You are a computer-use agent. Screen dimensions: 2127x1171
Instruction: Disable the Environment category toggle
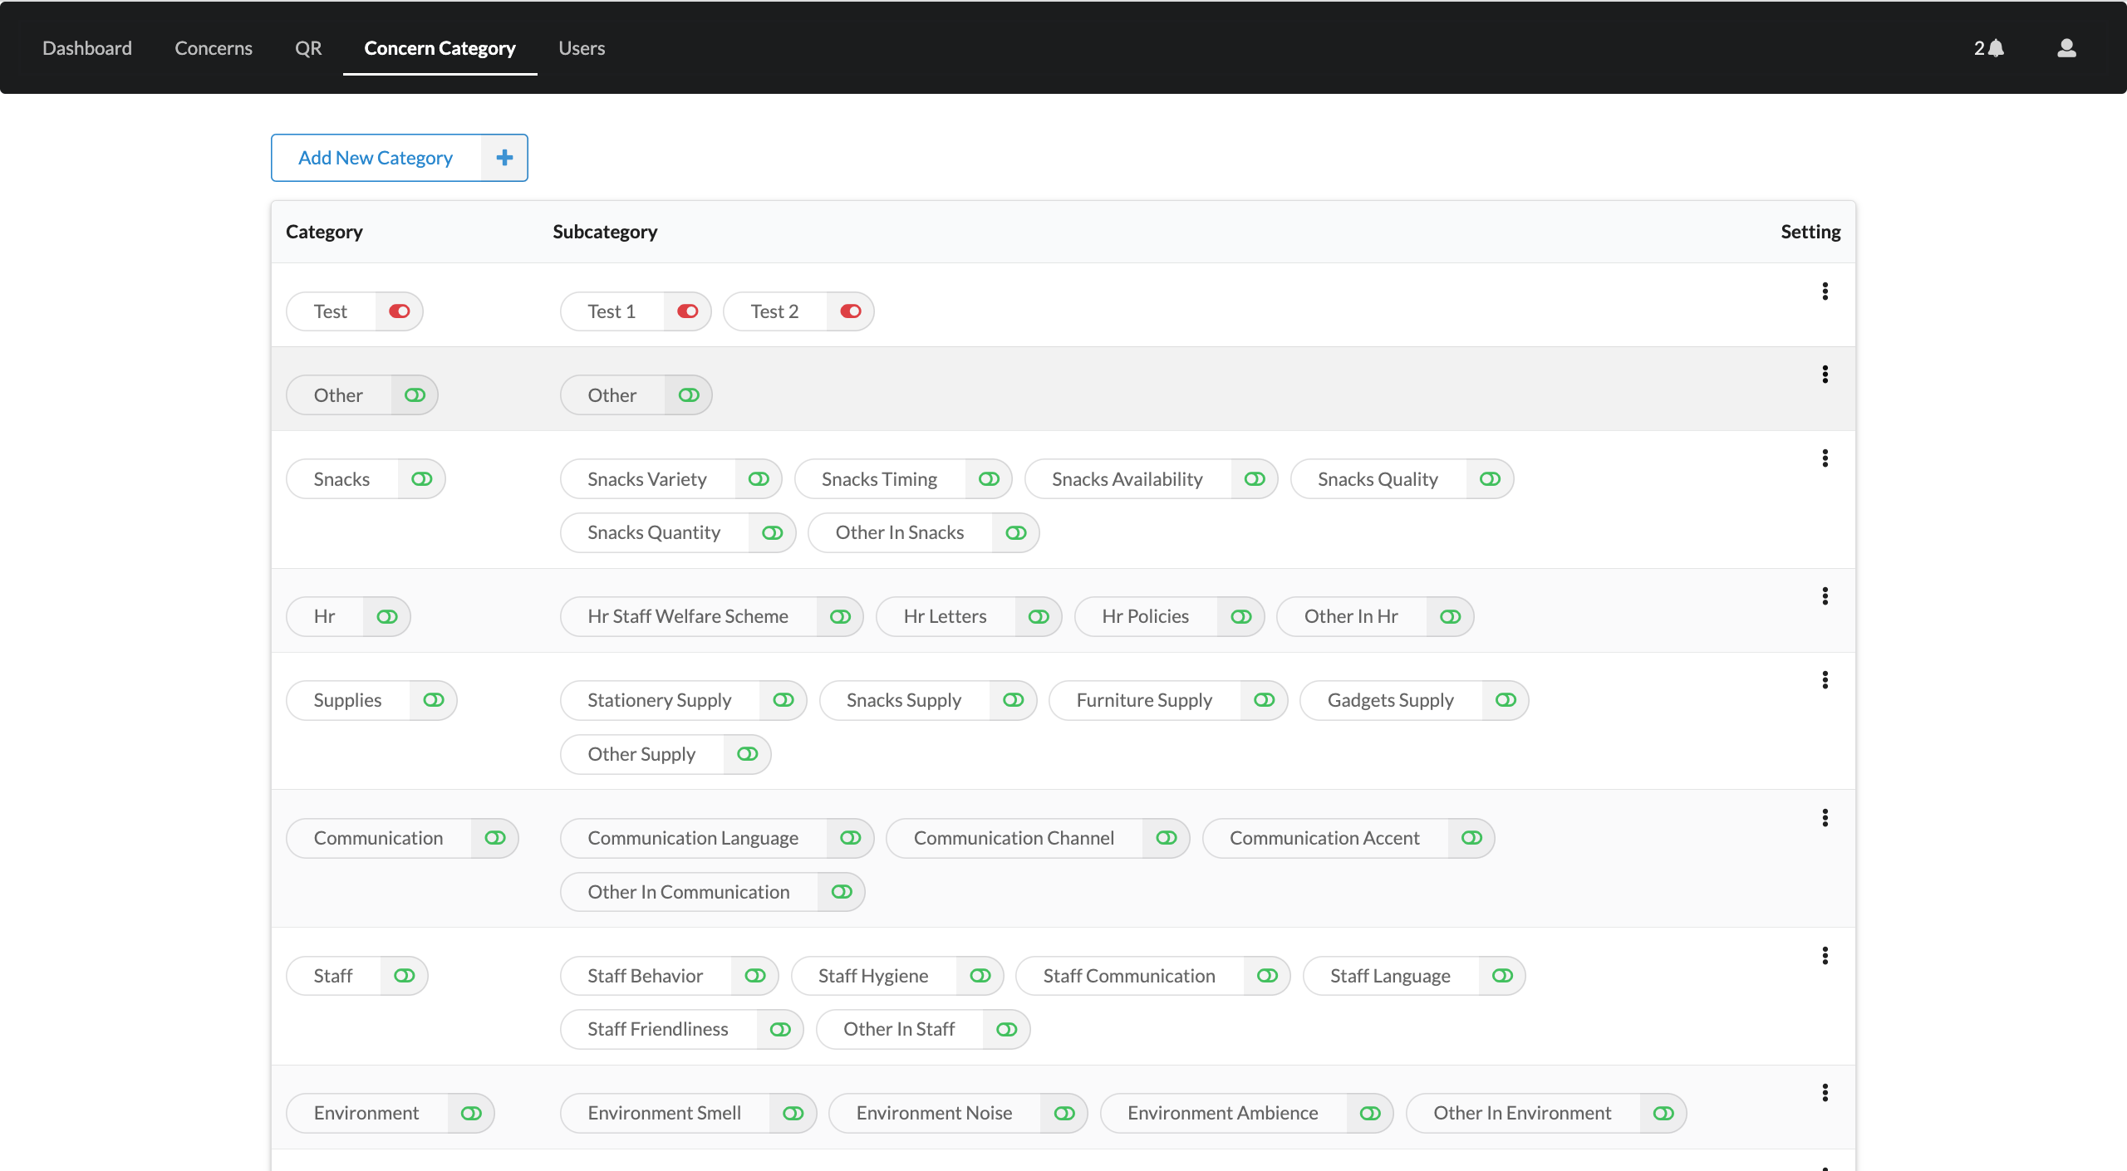coord(471,1114)
